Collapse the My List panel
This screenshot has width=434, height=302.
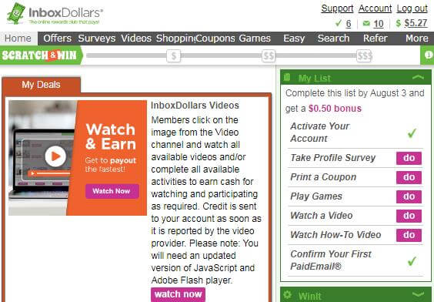pyautogui.click(x=418, y=77)
